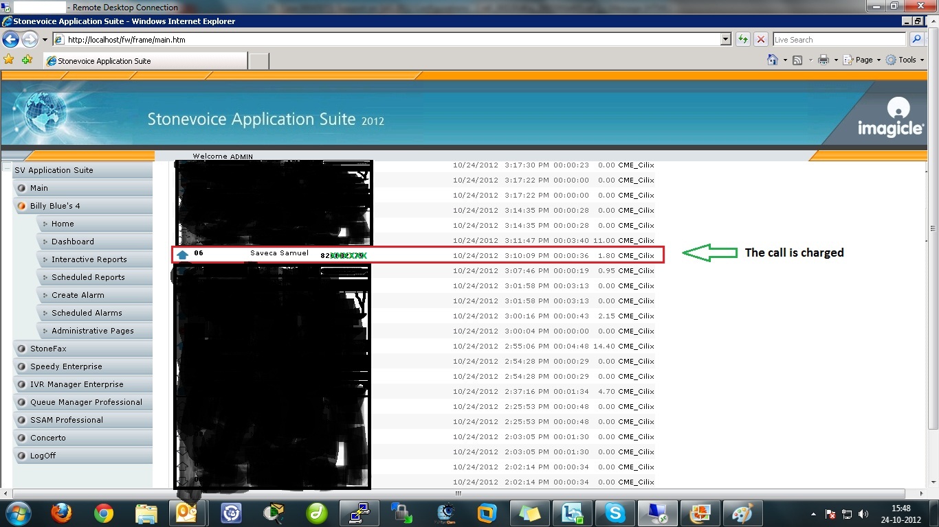Click the horizontal page scrollbar
939x527 pixels.
(459, 493)
